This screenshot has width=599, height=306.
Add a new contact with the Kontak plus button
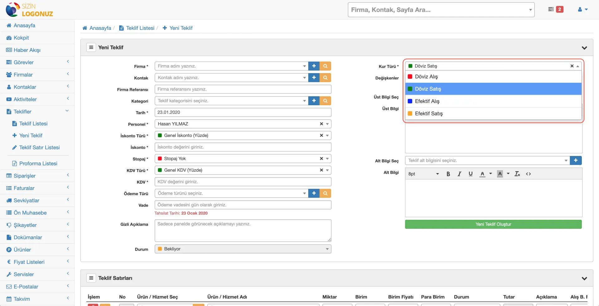pyautogui.click(x=314, y=78)
